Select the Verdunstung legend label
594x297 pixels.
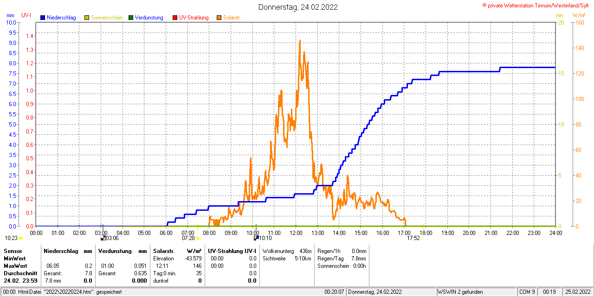click(149, 18)
